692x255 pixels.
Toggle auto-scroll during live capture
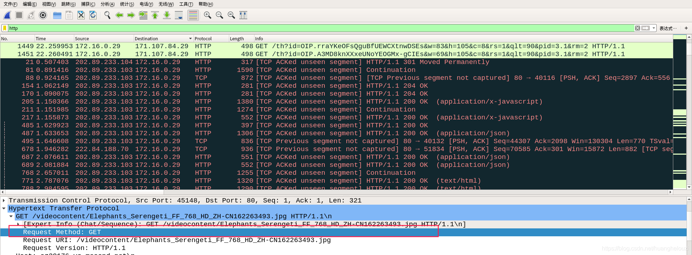click(179, 15)
